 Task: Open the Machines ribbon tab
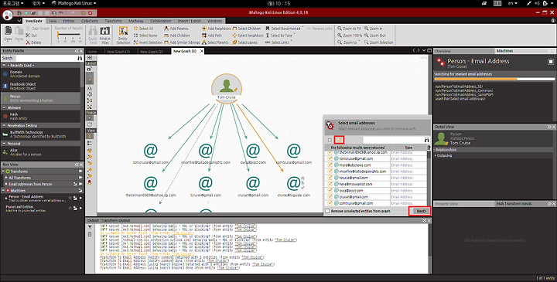coord(136,21)
